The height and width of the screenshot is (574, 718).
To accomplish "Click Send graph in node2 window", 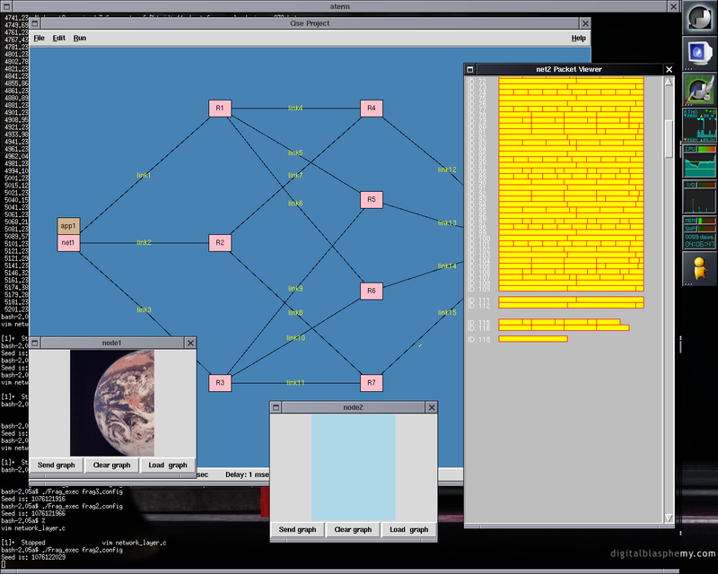I will click(297, 529).
